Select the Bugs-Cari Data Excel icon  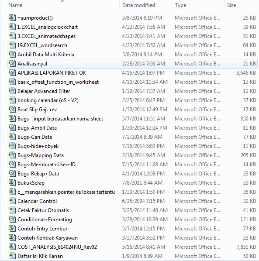click(12, 137)
